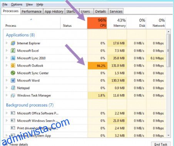
Task: Expand Microsoft Office Software P... background process
Action: pyautogui.click(x=7, y=113)
